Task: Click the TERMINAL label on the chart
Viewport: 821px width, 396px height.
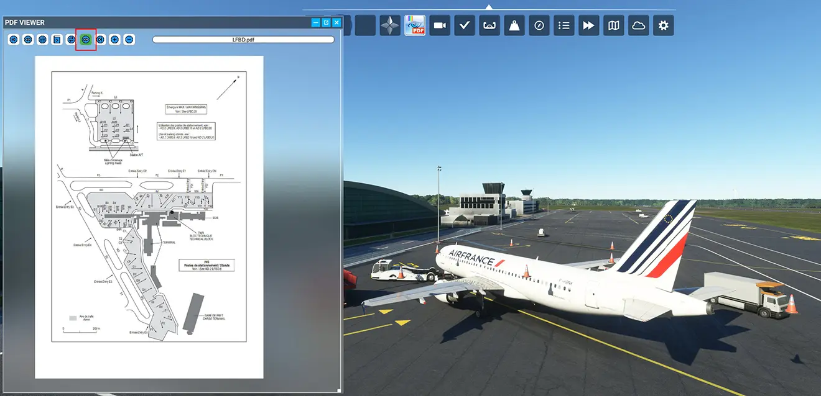Action: coord(169,243)
